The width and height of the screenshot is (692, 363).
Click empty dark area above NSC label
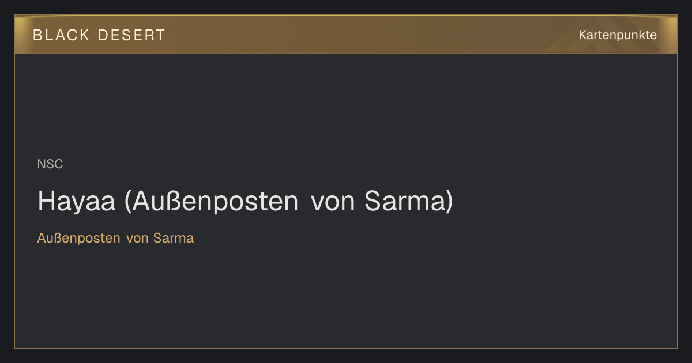pos(346,104)
